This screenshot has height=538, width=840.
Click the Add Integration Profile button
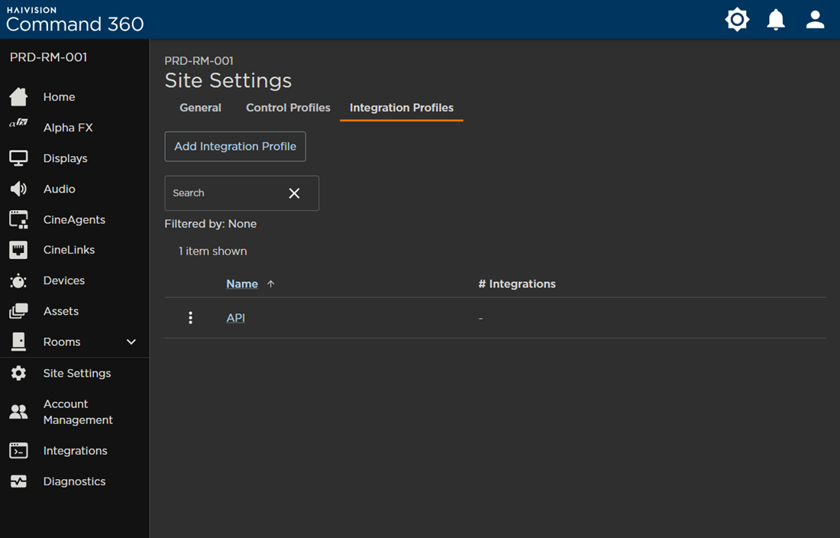click(235, 146)
